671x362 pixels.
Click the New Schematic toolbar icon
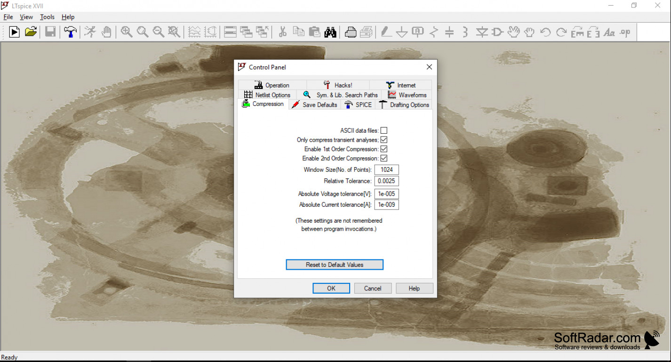point(14,32)
